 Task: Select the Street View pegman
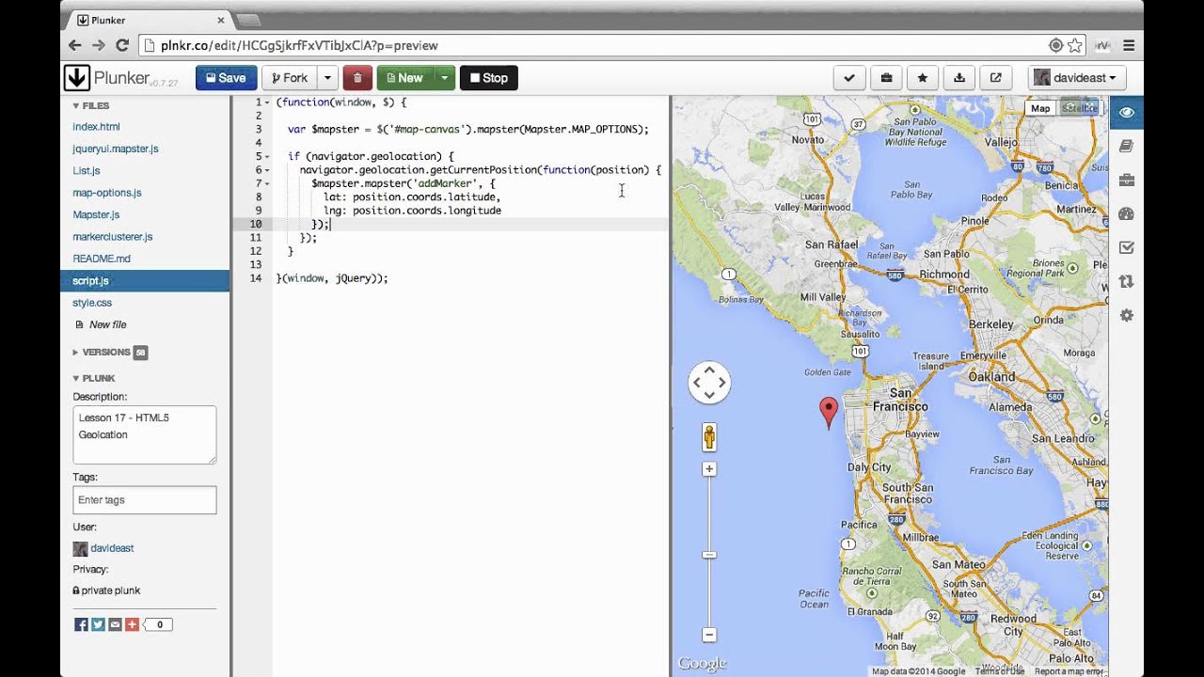click(709, 437)
